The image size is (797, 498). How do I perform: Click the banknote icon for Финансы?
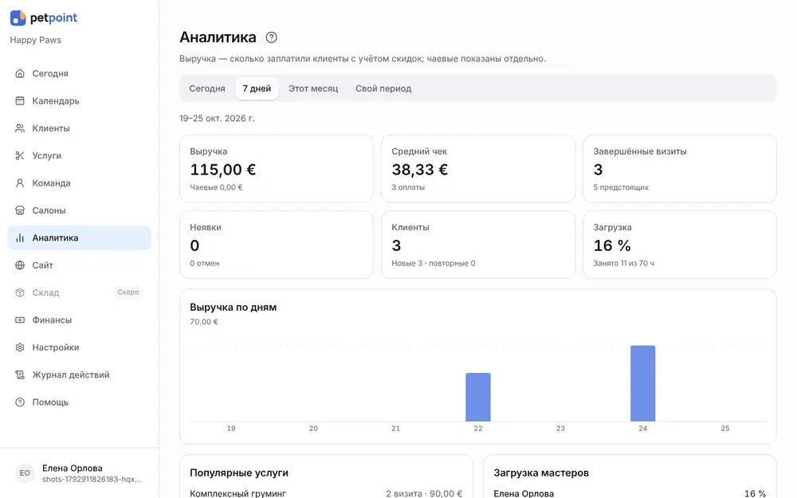click(x=20, y=320)
